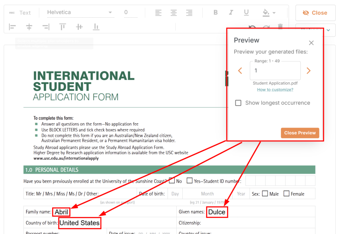Go to next preview file

(308, 71)
